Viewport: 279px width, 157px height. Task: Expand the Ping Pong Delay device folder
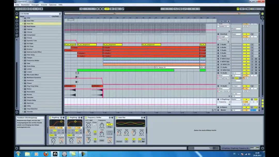(x=22, y=86)
